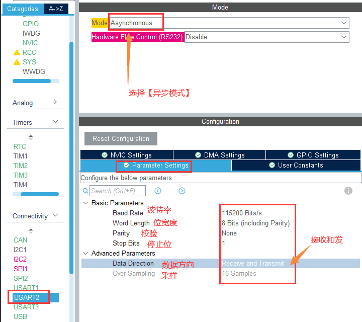Select USART2 in the Connectivity list

(27, 297)
